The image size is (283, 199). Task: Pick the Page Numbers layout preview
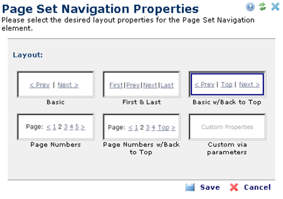tap(56, 127)
